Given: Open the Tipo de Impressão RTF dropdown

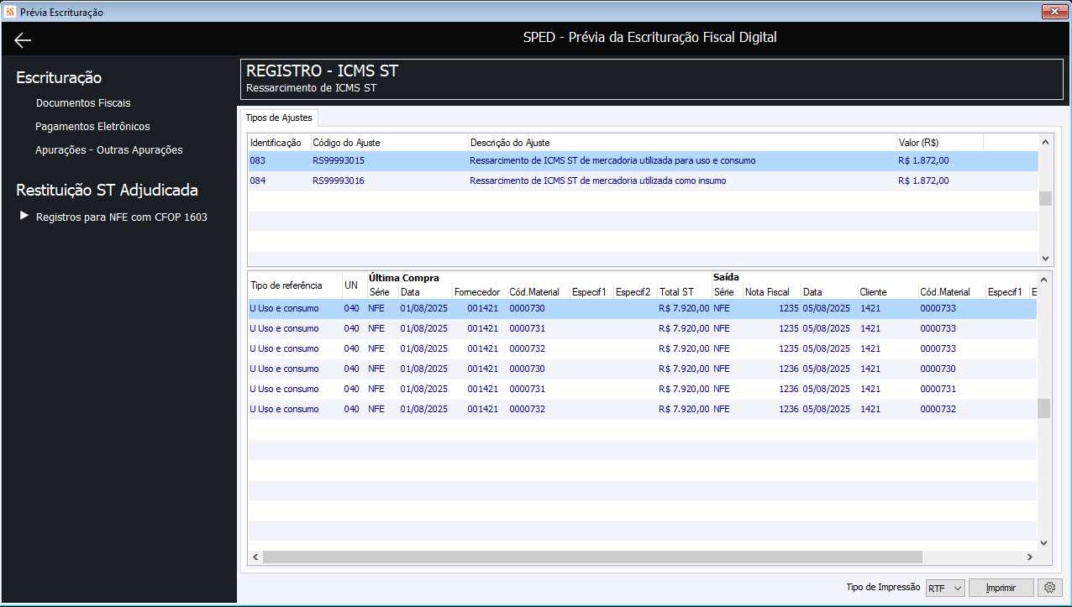Looking at the screenshot, I should tap(945, 589).
